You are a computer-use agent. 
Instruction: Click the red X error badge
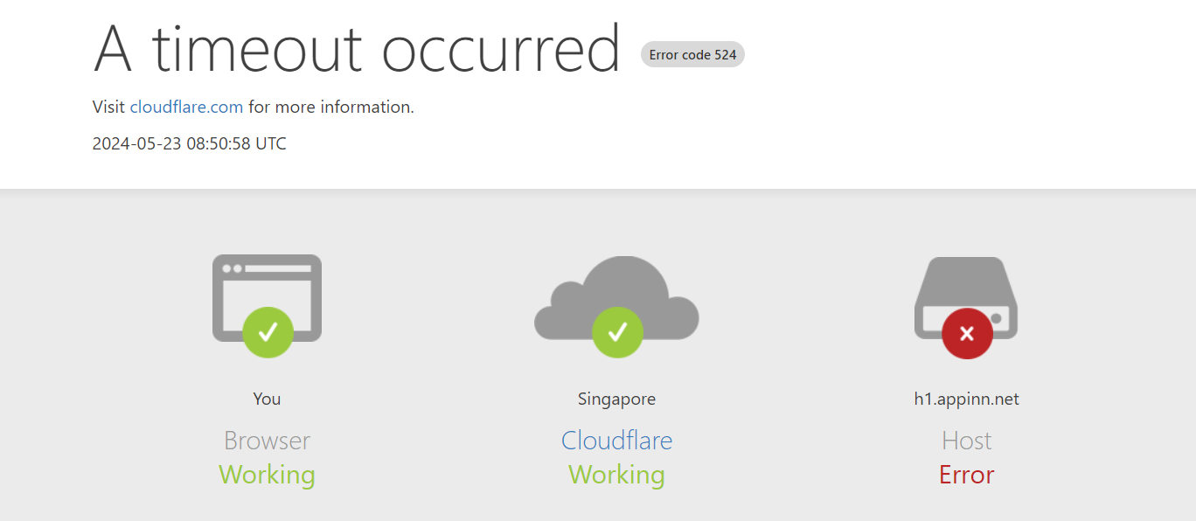(x=967, y=333)
